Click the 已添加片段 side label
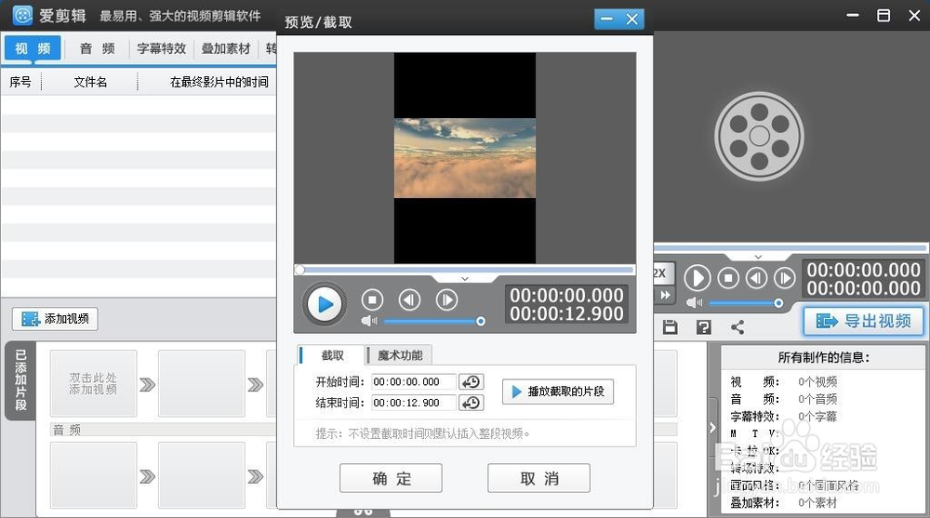 coord(20,380)
